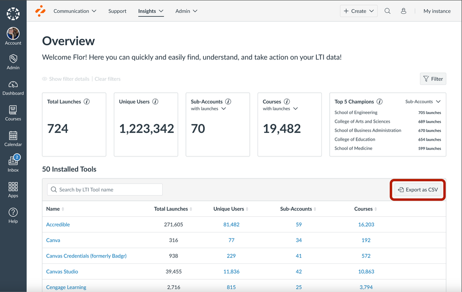462x292 pixels.
Task: Click the info icon beside Total Launches
Action: coord(86,101)
